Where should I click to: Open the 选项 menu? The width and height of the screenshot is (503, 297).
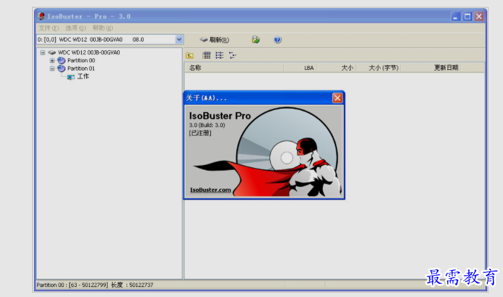(76, 28)
